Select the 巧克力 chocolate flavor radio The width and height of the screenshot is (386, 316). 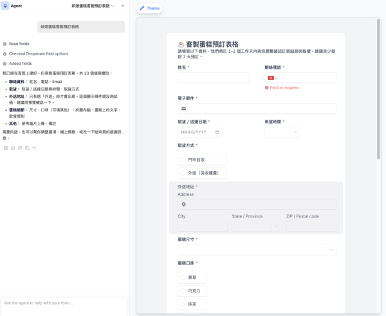click(192, 291)
